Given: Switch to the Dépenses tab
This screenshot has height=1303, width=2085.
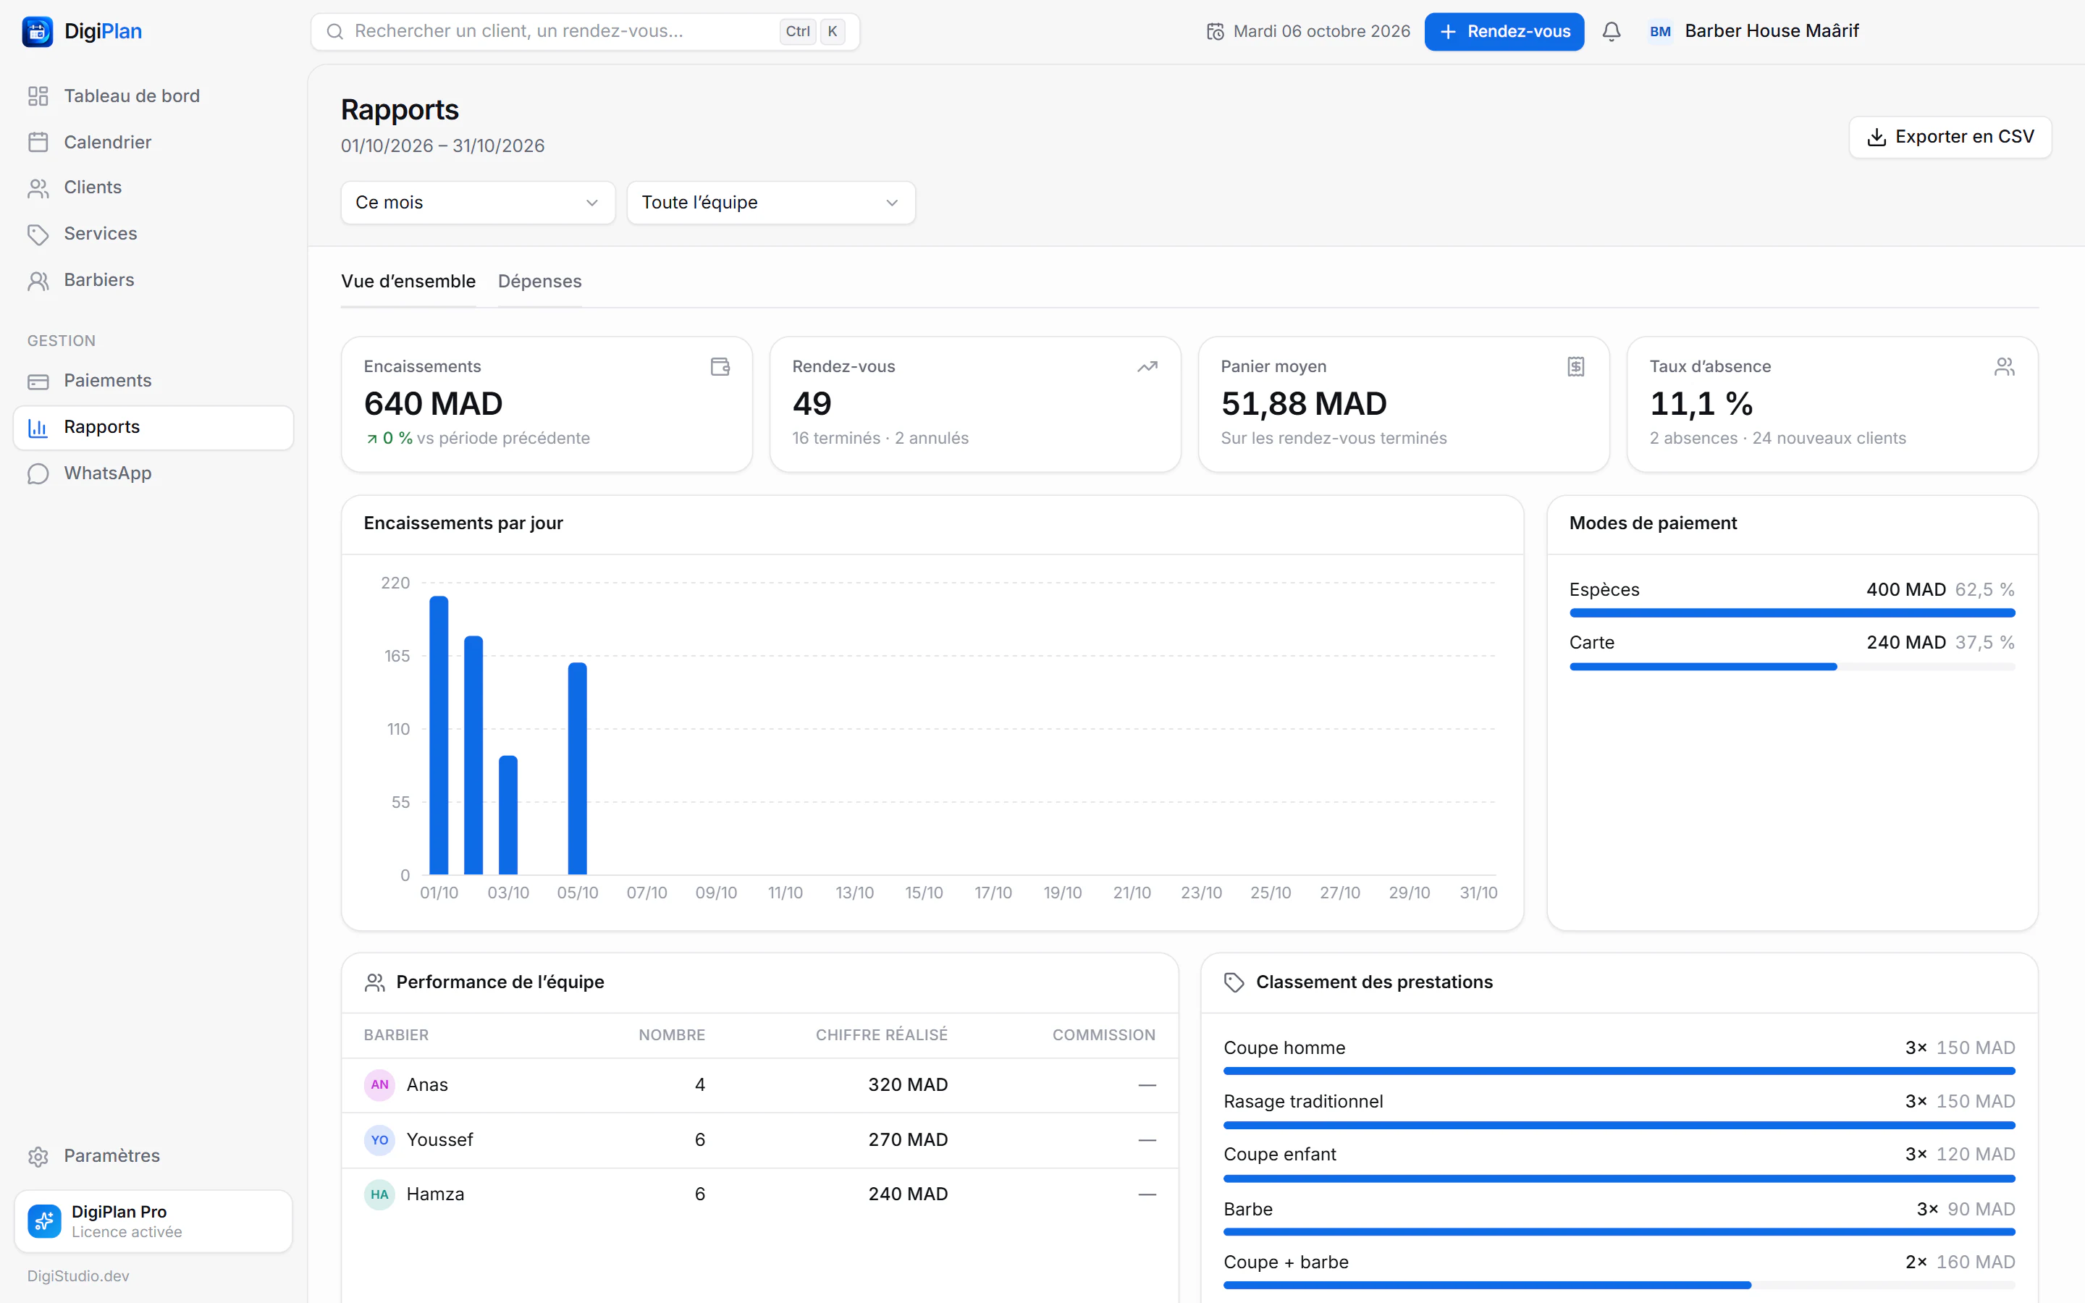Looking at the screenshot, I should click(540, 282).
